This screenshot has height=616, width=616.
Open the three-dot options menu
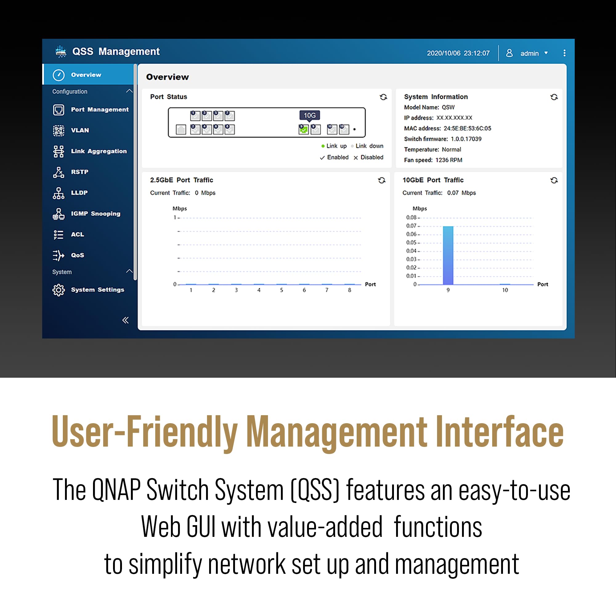(564, 53)
